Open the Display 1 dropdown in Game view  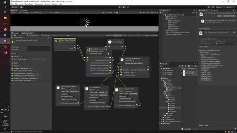click(27, 13)
